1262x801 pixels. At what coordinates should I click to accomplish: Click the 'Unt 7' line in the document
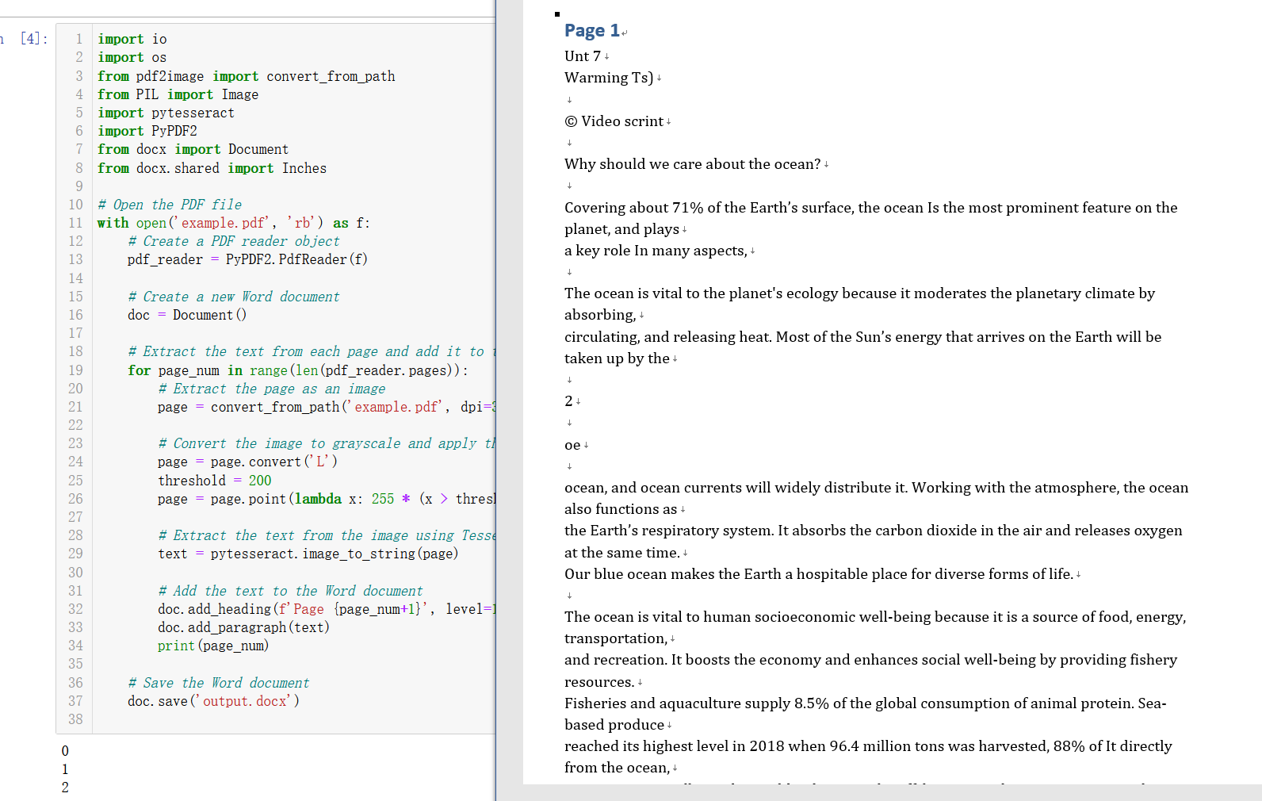click(x=583, y=56)
